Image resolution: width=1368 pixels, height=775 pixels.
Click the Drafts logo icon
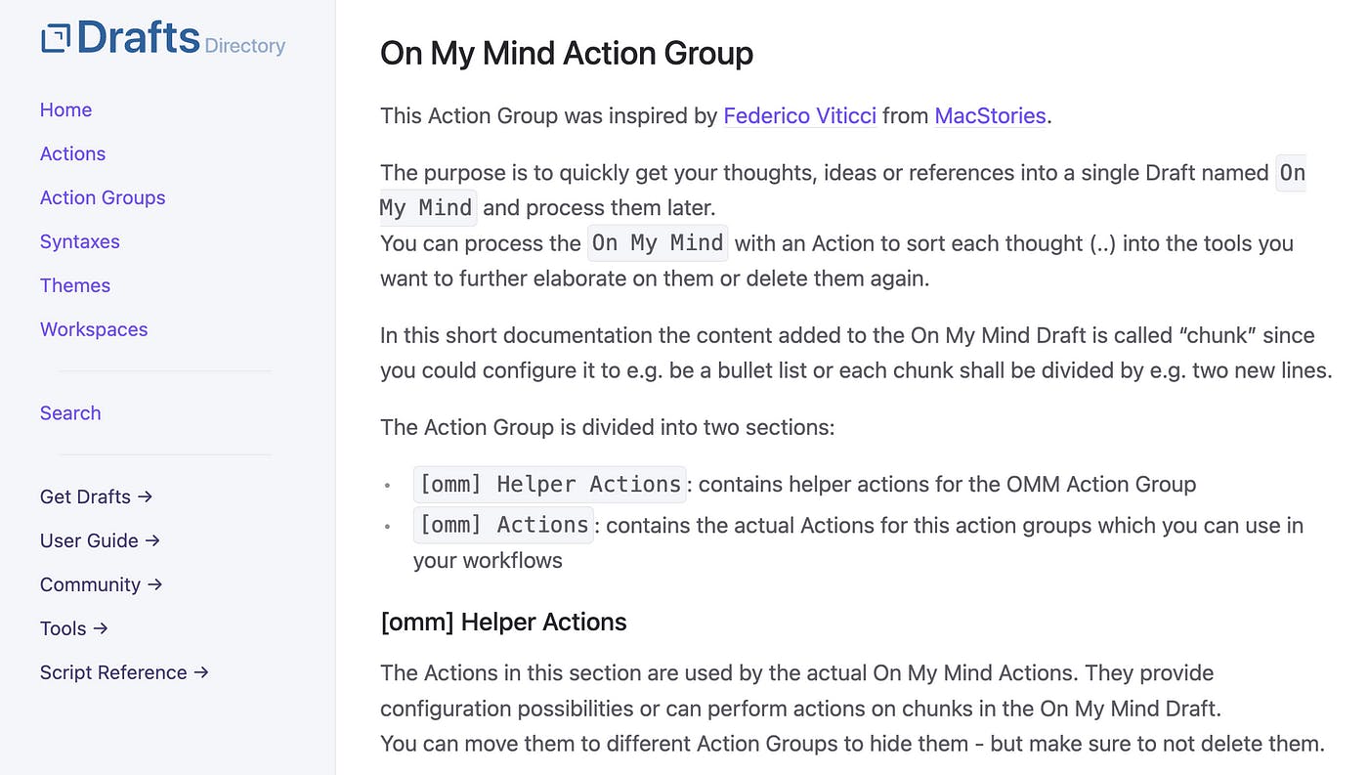tap(56, 38)
